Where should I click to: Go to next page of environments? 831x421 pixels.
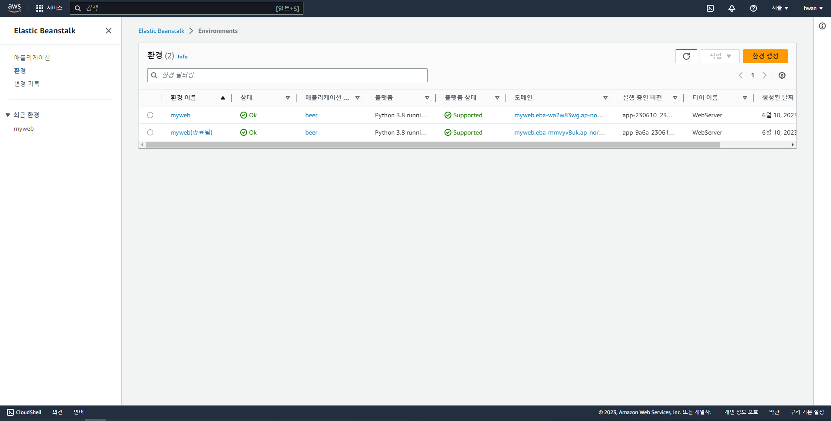tap(765, 75)
